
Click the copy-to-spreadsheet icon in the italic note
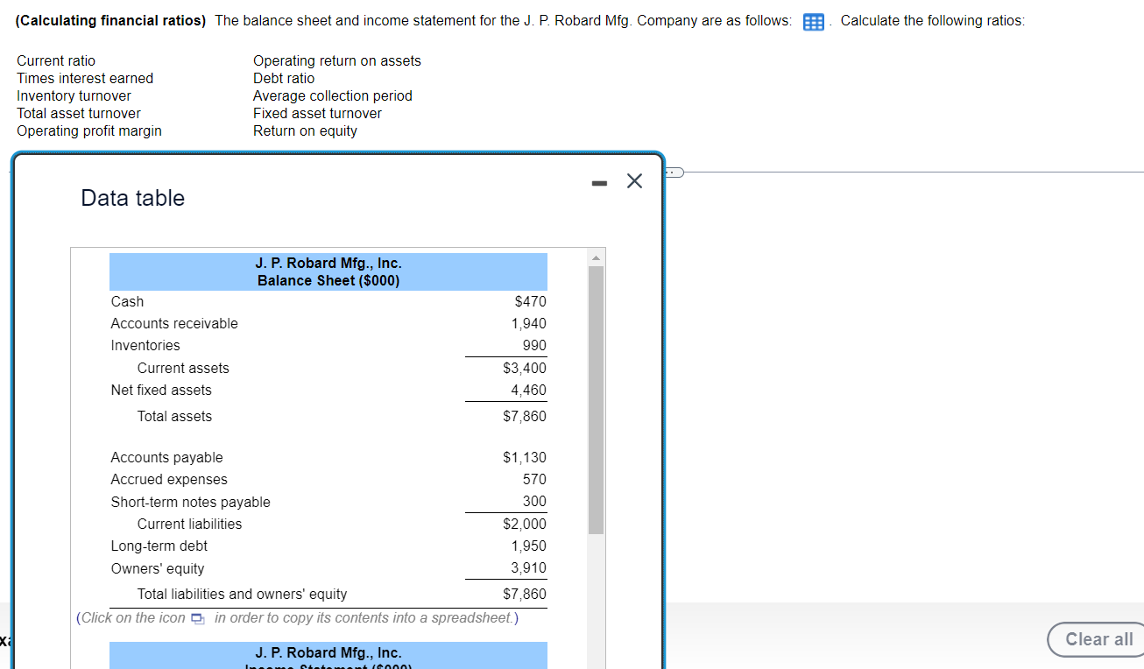click(196, 617)
